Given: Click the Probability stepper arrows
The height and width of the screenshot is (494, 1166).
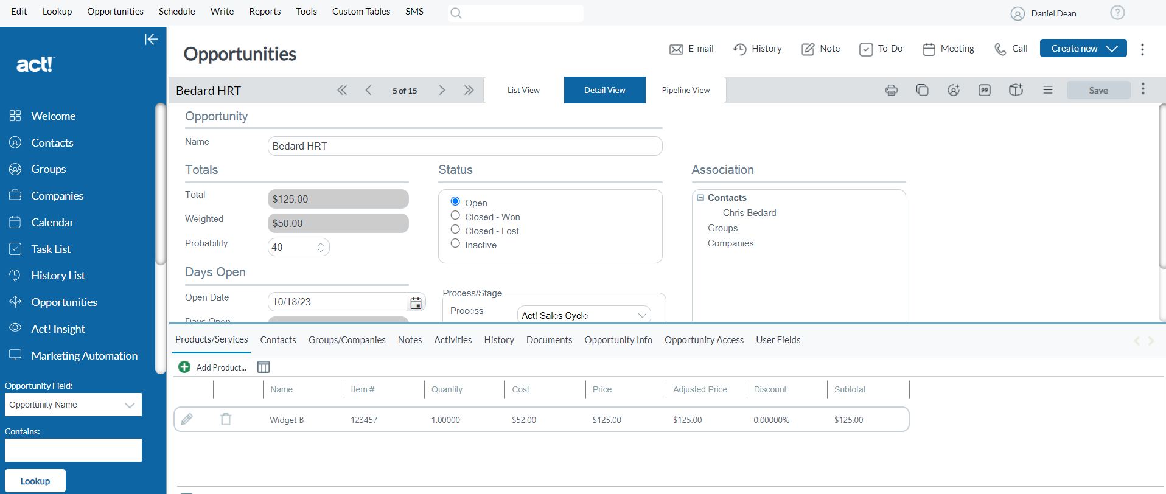Looking at the screenshot, I should [x=321, y=247].
